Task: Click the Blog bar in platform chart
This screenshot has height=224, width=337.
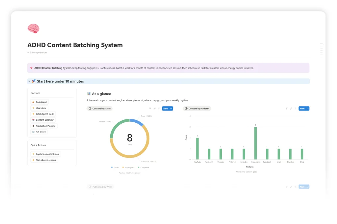Action: 302,154
